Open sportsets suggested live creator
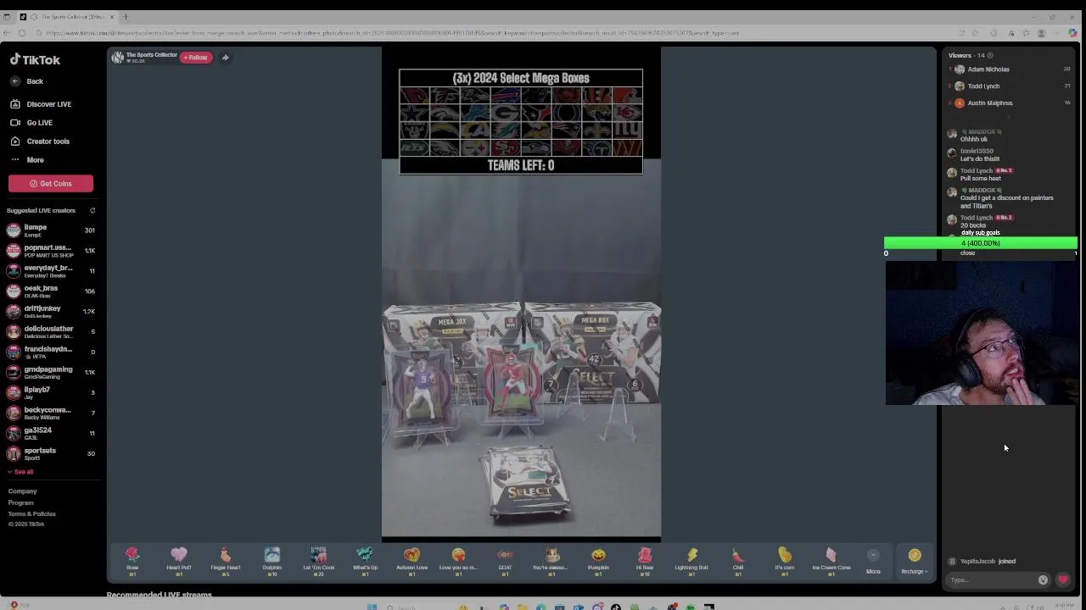 [x=51, y=454]
